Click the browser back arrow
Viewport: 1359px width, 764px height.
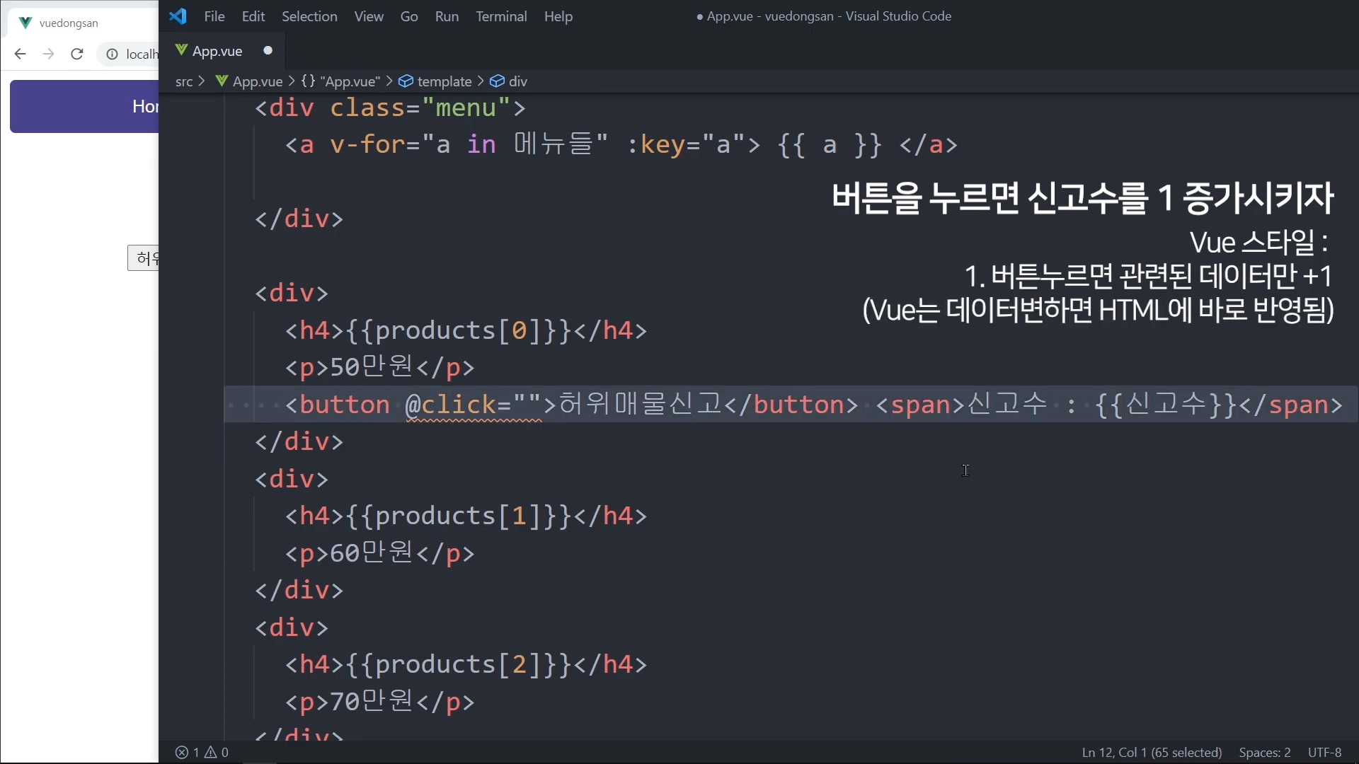click(20, 54)
